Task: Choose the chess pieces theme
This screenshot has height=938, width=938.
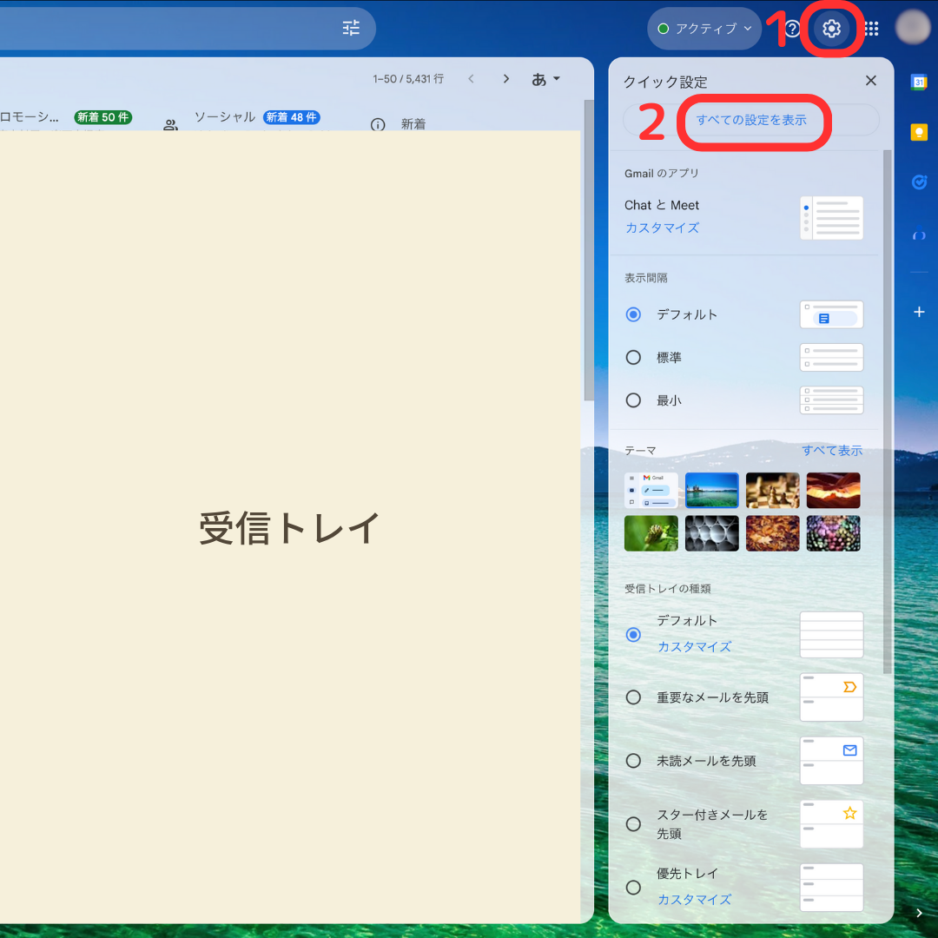Action: click(772, 491)
